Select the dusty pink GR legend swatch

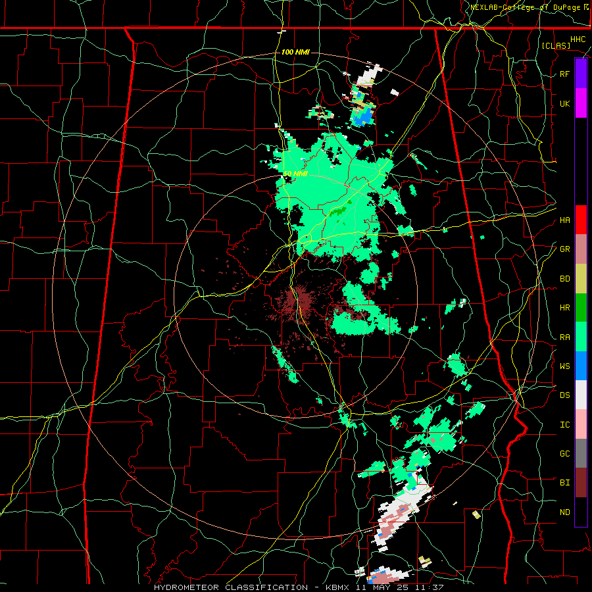click(x=581, y=249)
